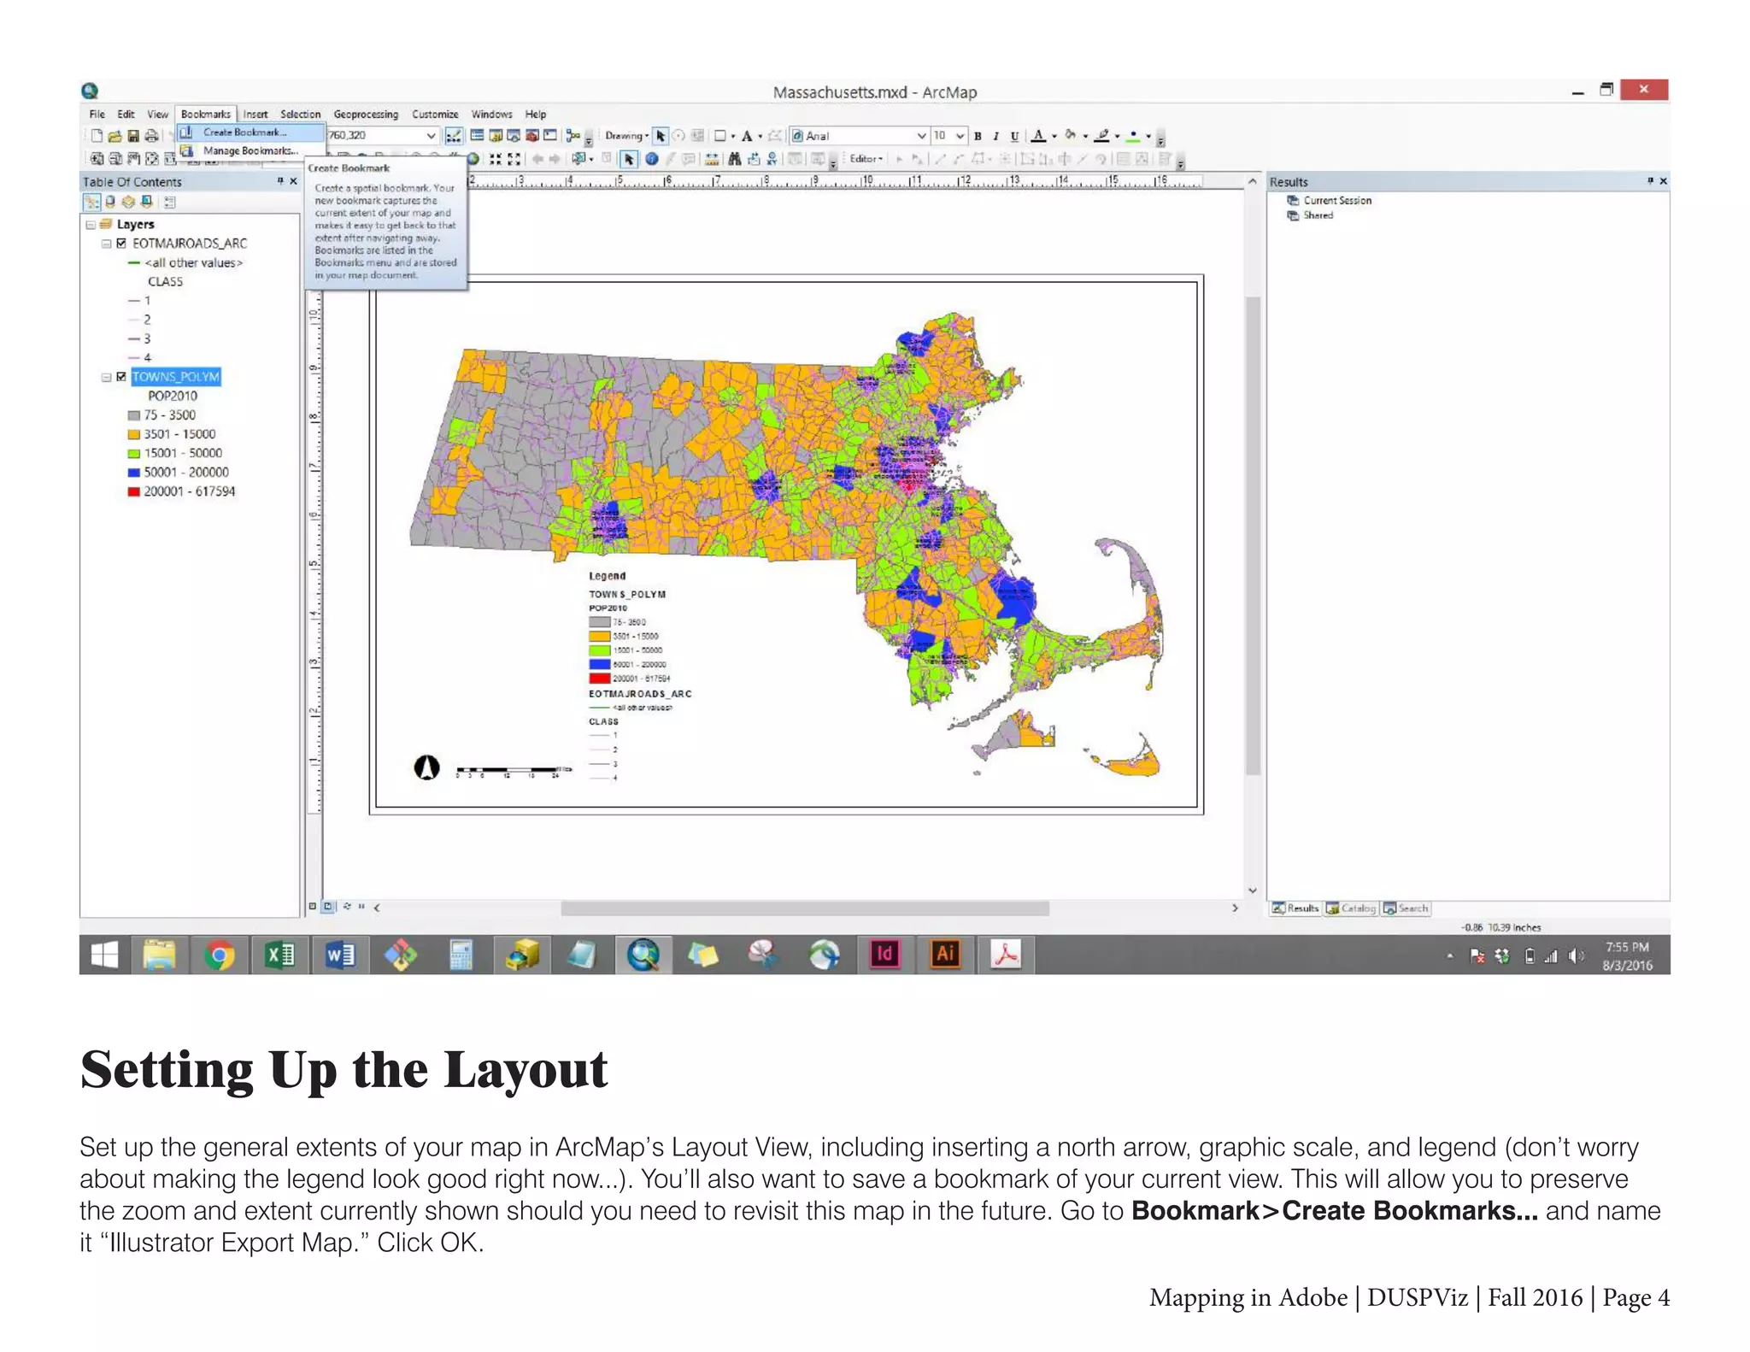This screenshot has width=1750, height=1352.
Task: Open the Bookmarks menu
Action: point(206,115)
